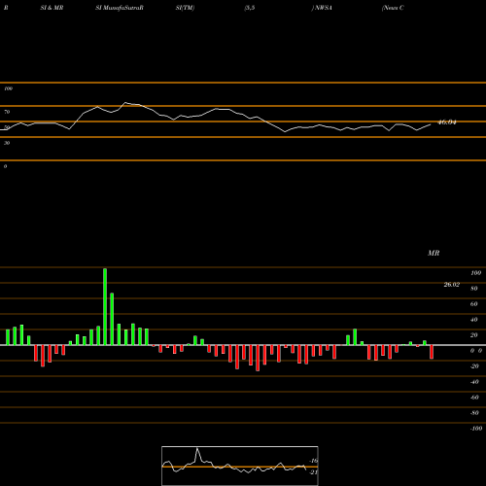Click the 'SI & MR' header text
The height and width of the screenshot is (486, 486).
pyautogui.click(x=52, y=8)
